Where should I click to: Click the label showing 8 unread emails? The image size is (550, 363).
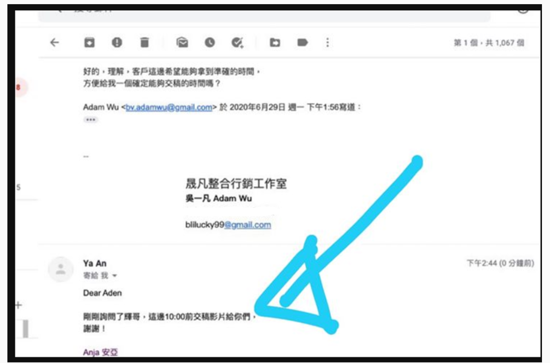pos(18,86)
